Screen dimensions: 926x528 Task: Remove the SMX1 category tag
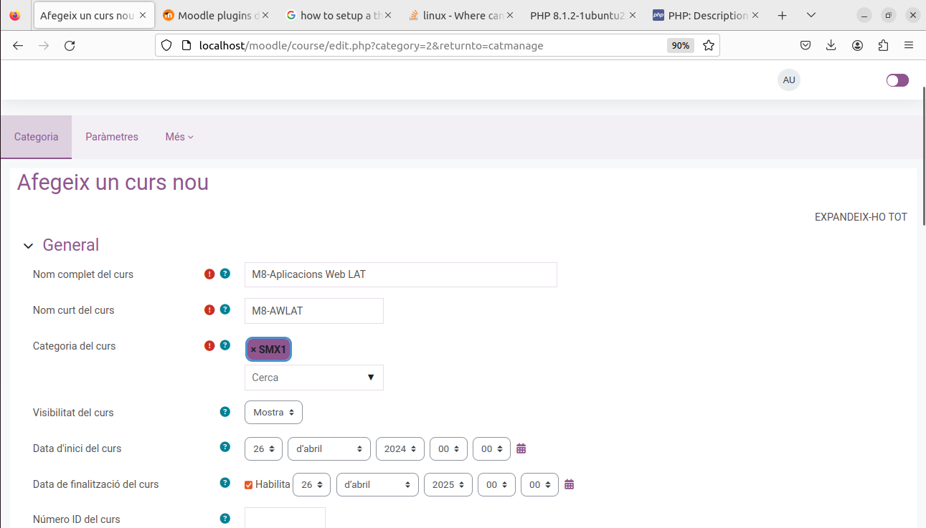click(x=253, y=350)
